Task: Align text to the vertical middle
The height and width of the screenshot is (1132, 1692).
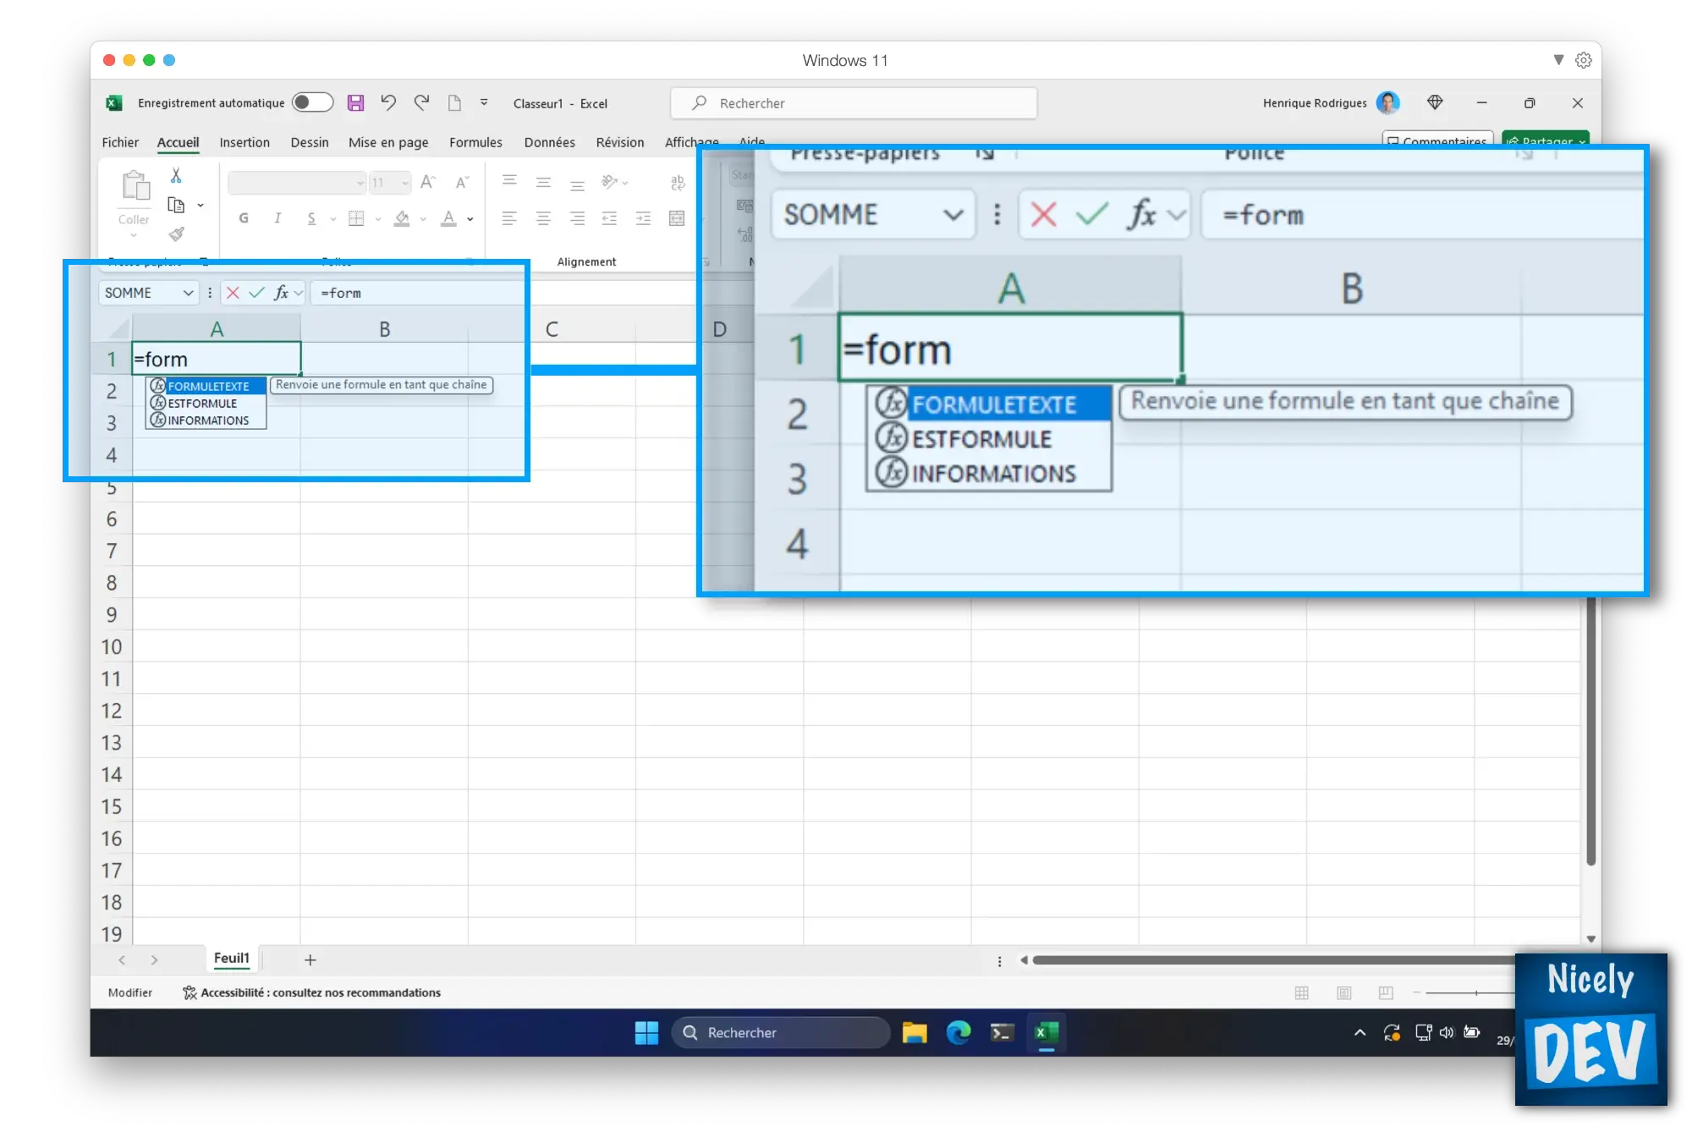Action: tap(543, 181)
